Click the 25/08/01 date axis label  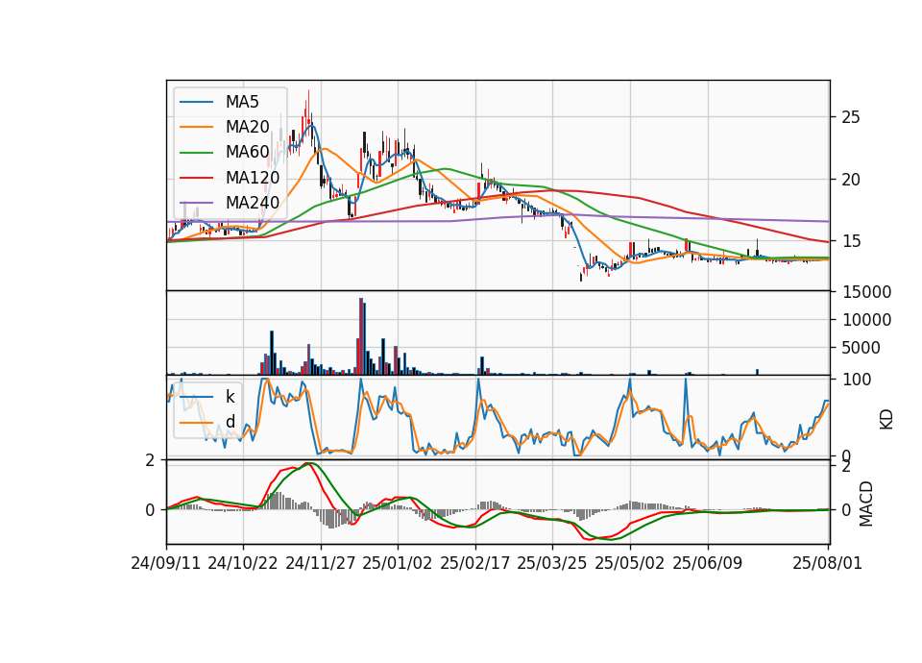coord(827,563)
